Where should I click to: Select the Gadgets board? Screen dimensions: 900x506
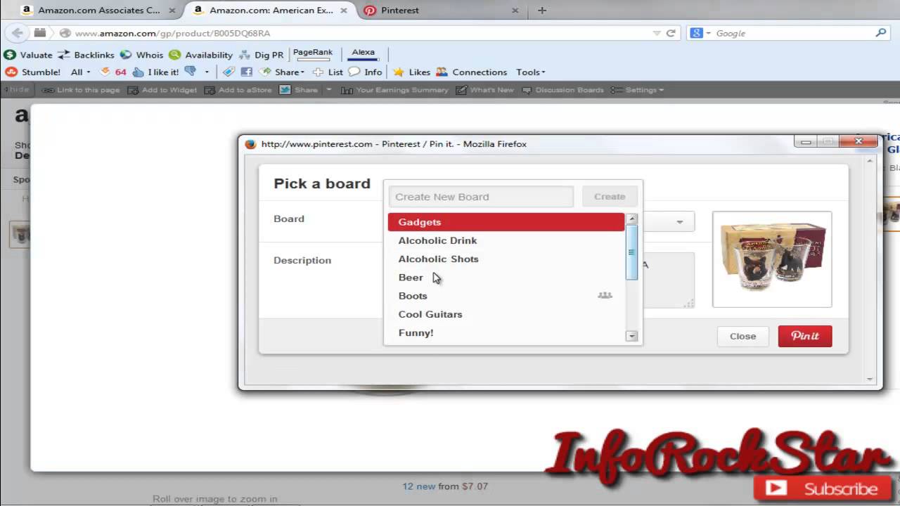[x=506, y=222]
